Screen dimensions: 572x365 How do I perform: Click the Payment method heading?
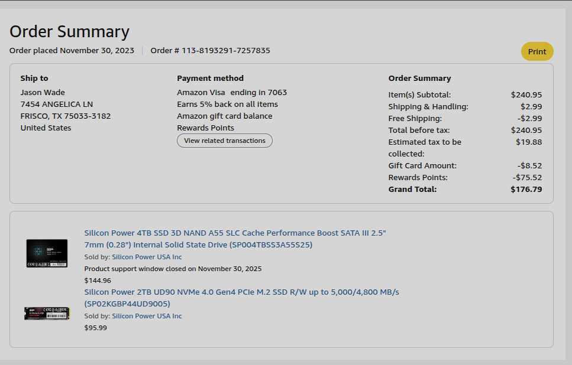[210, 79]
